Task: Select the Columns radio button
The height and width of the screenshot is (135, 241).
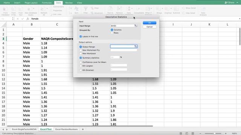Action: [x=112, y=30]
